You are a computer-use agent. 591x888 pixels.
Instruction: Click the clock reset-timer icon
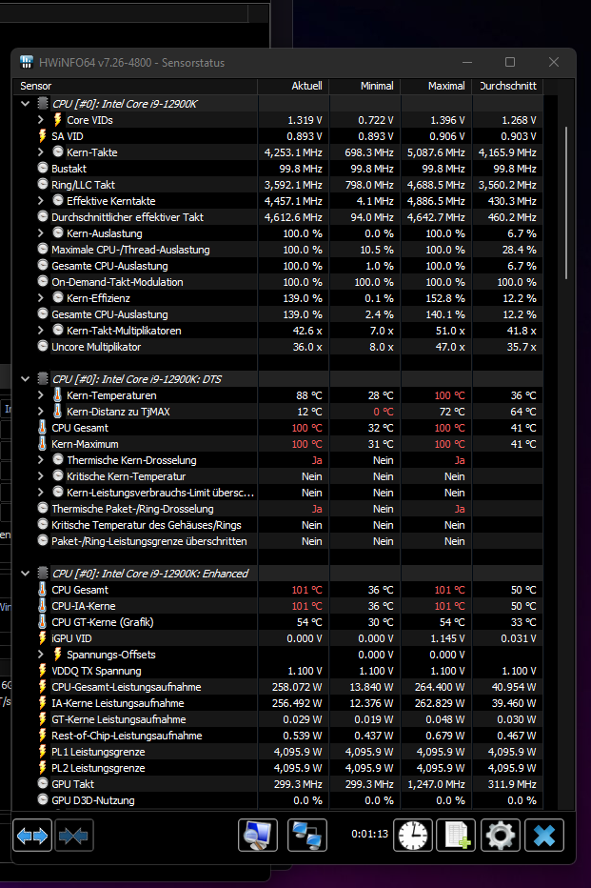click(x=413, y=836)
